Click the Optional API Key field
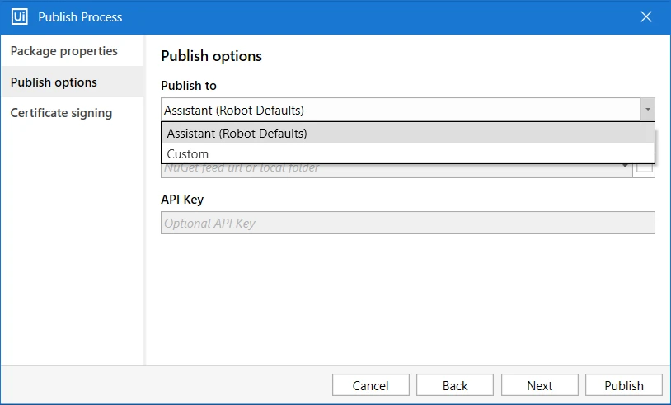 coord(408,223)
